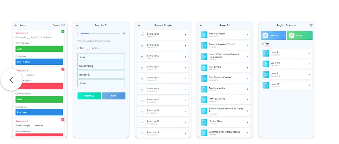Screen dimensions: 339x144
Task: Click the Past Simple clipboard icon
Action: point(204,68)
